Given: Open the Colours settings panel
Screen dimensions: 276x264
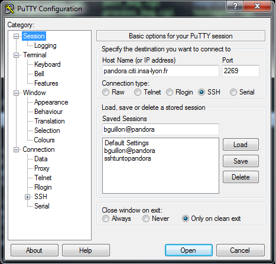Looking at the screenshot, I should pyautogui.click(x=44, y=140).
